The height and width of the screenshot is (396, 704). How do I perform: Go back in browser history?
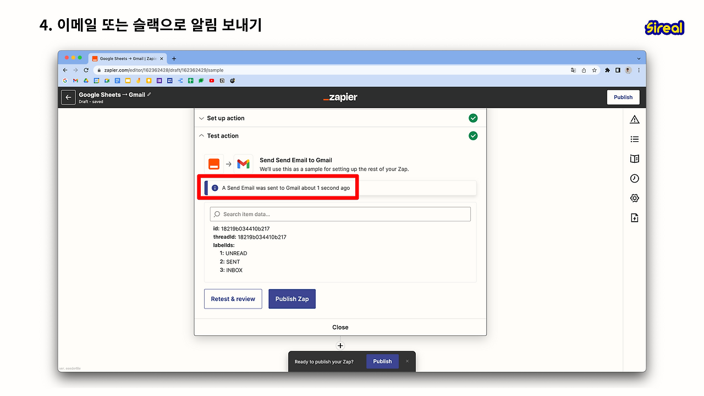(x=65, y=70)
